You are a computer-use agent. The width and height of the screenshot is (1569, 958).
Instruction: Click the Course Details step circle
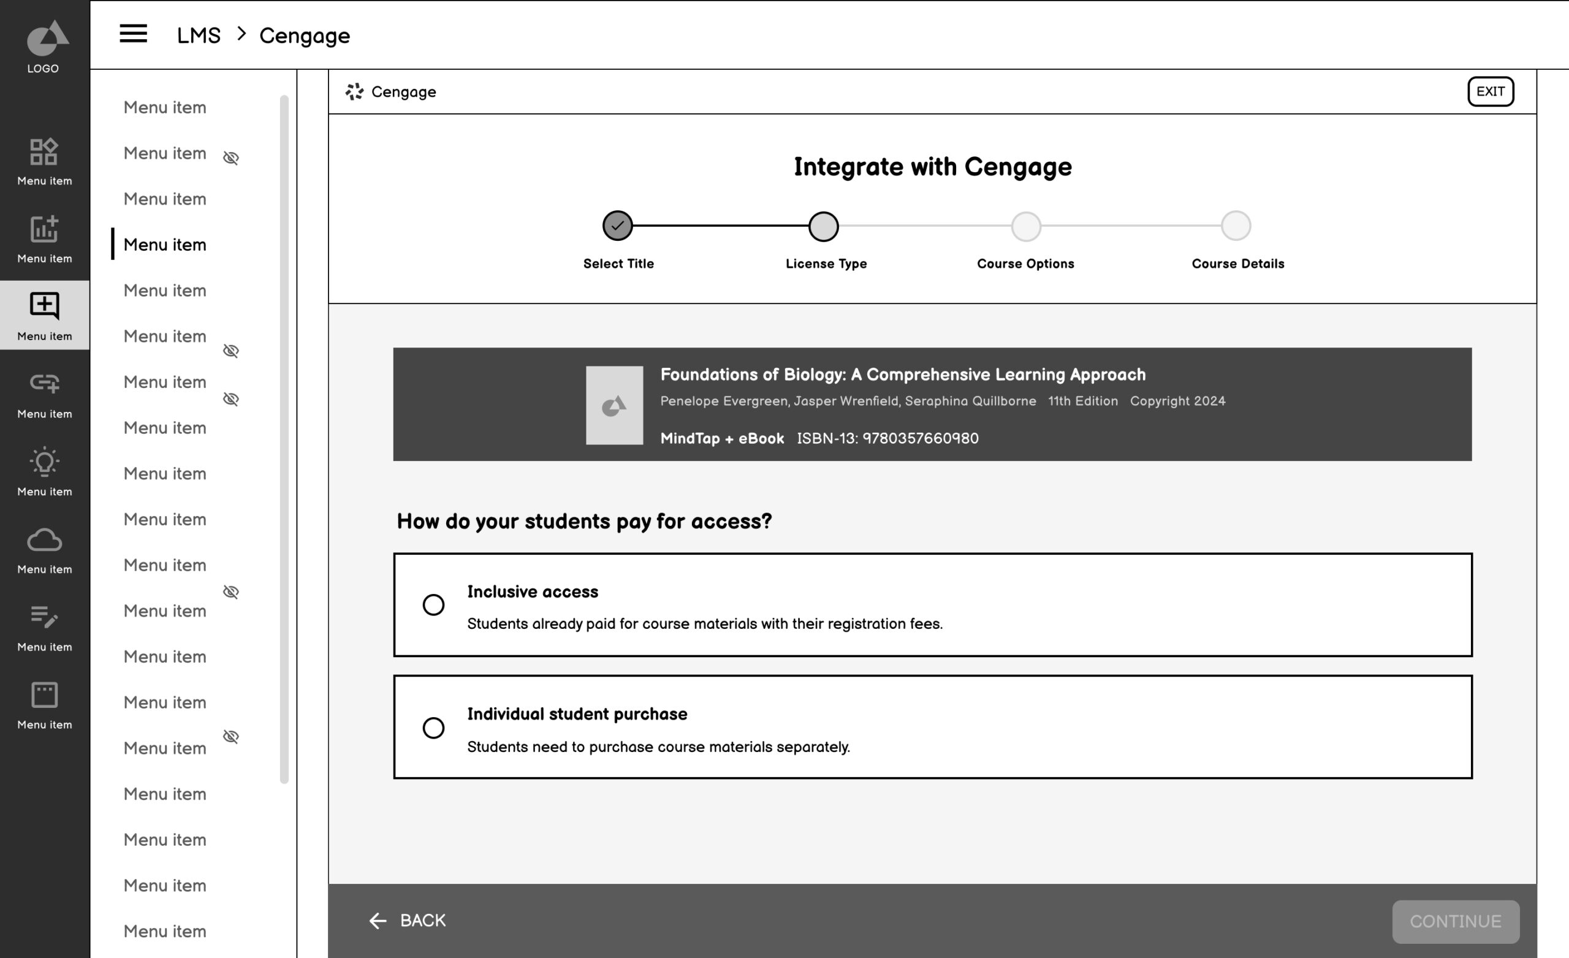point(1236,226)
